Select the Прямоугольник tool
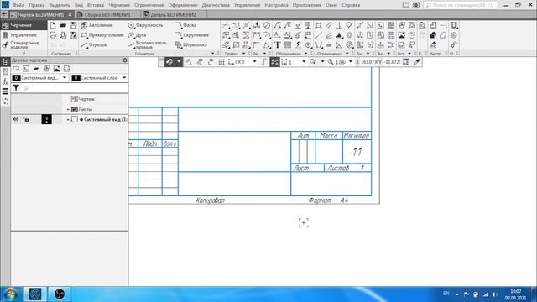The height and width of the screenshot is (302, 537). tap(102, 35)
